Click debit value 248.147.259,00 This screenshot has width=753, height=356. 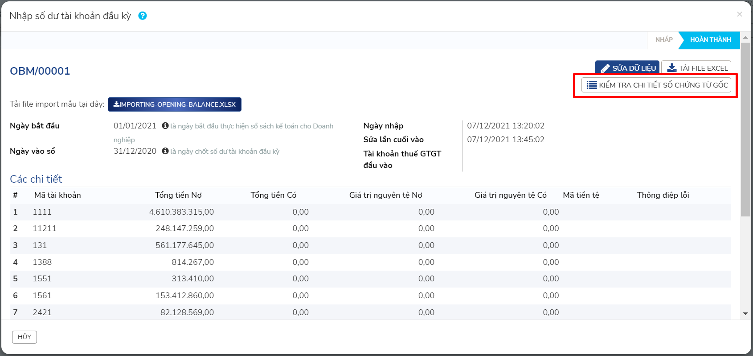[x=184, y=228]
